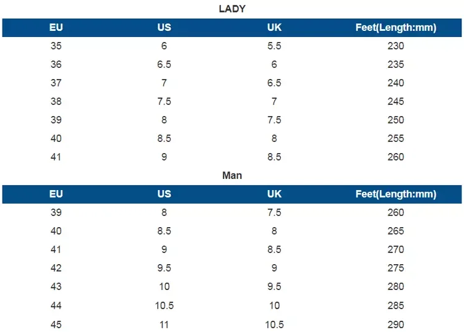Click US size 11 in the Man table
The width and height of the screenshot is (464, 332).
164,325
